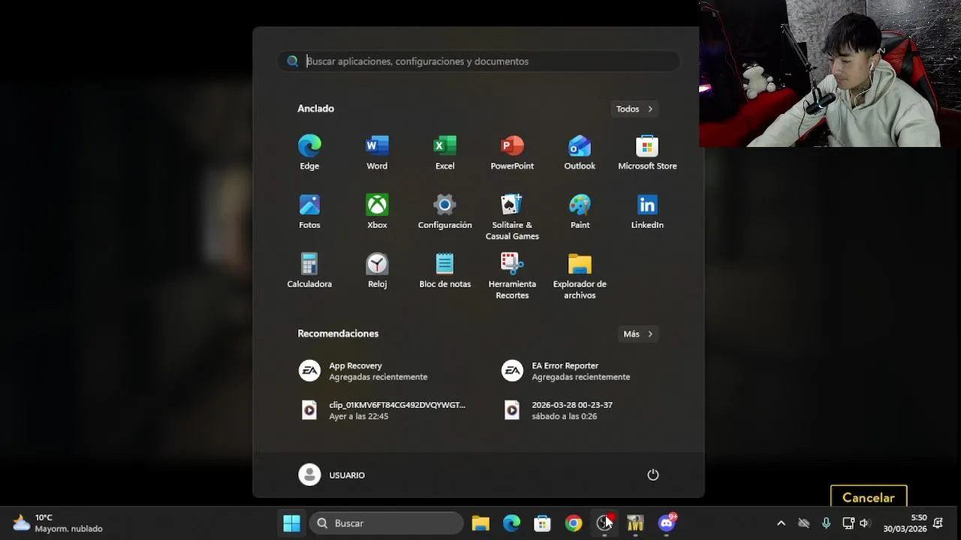Click the Windows Start button on taskbar
This screenshot has width=961, height=540.
[x=291, y=523]
